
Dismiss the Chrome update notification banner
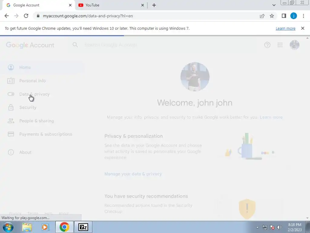click(303, 28)
